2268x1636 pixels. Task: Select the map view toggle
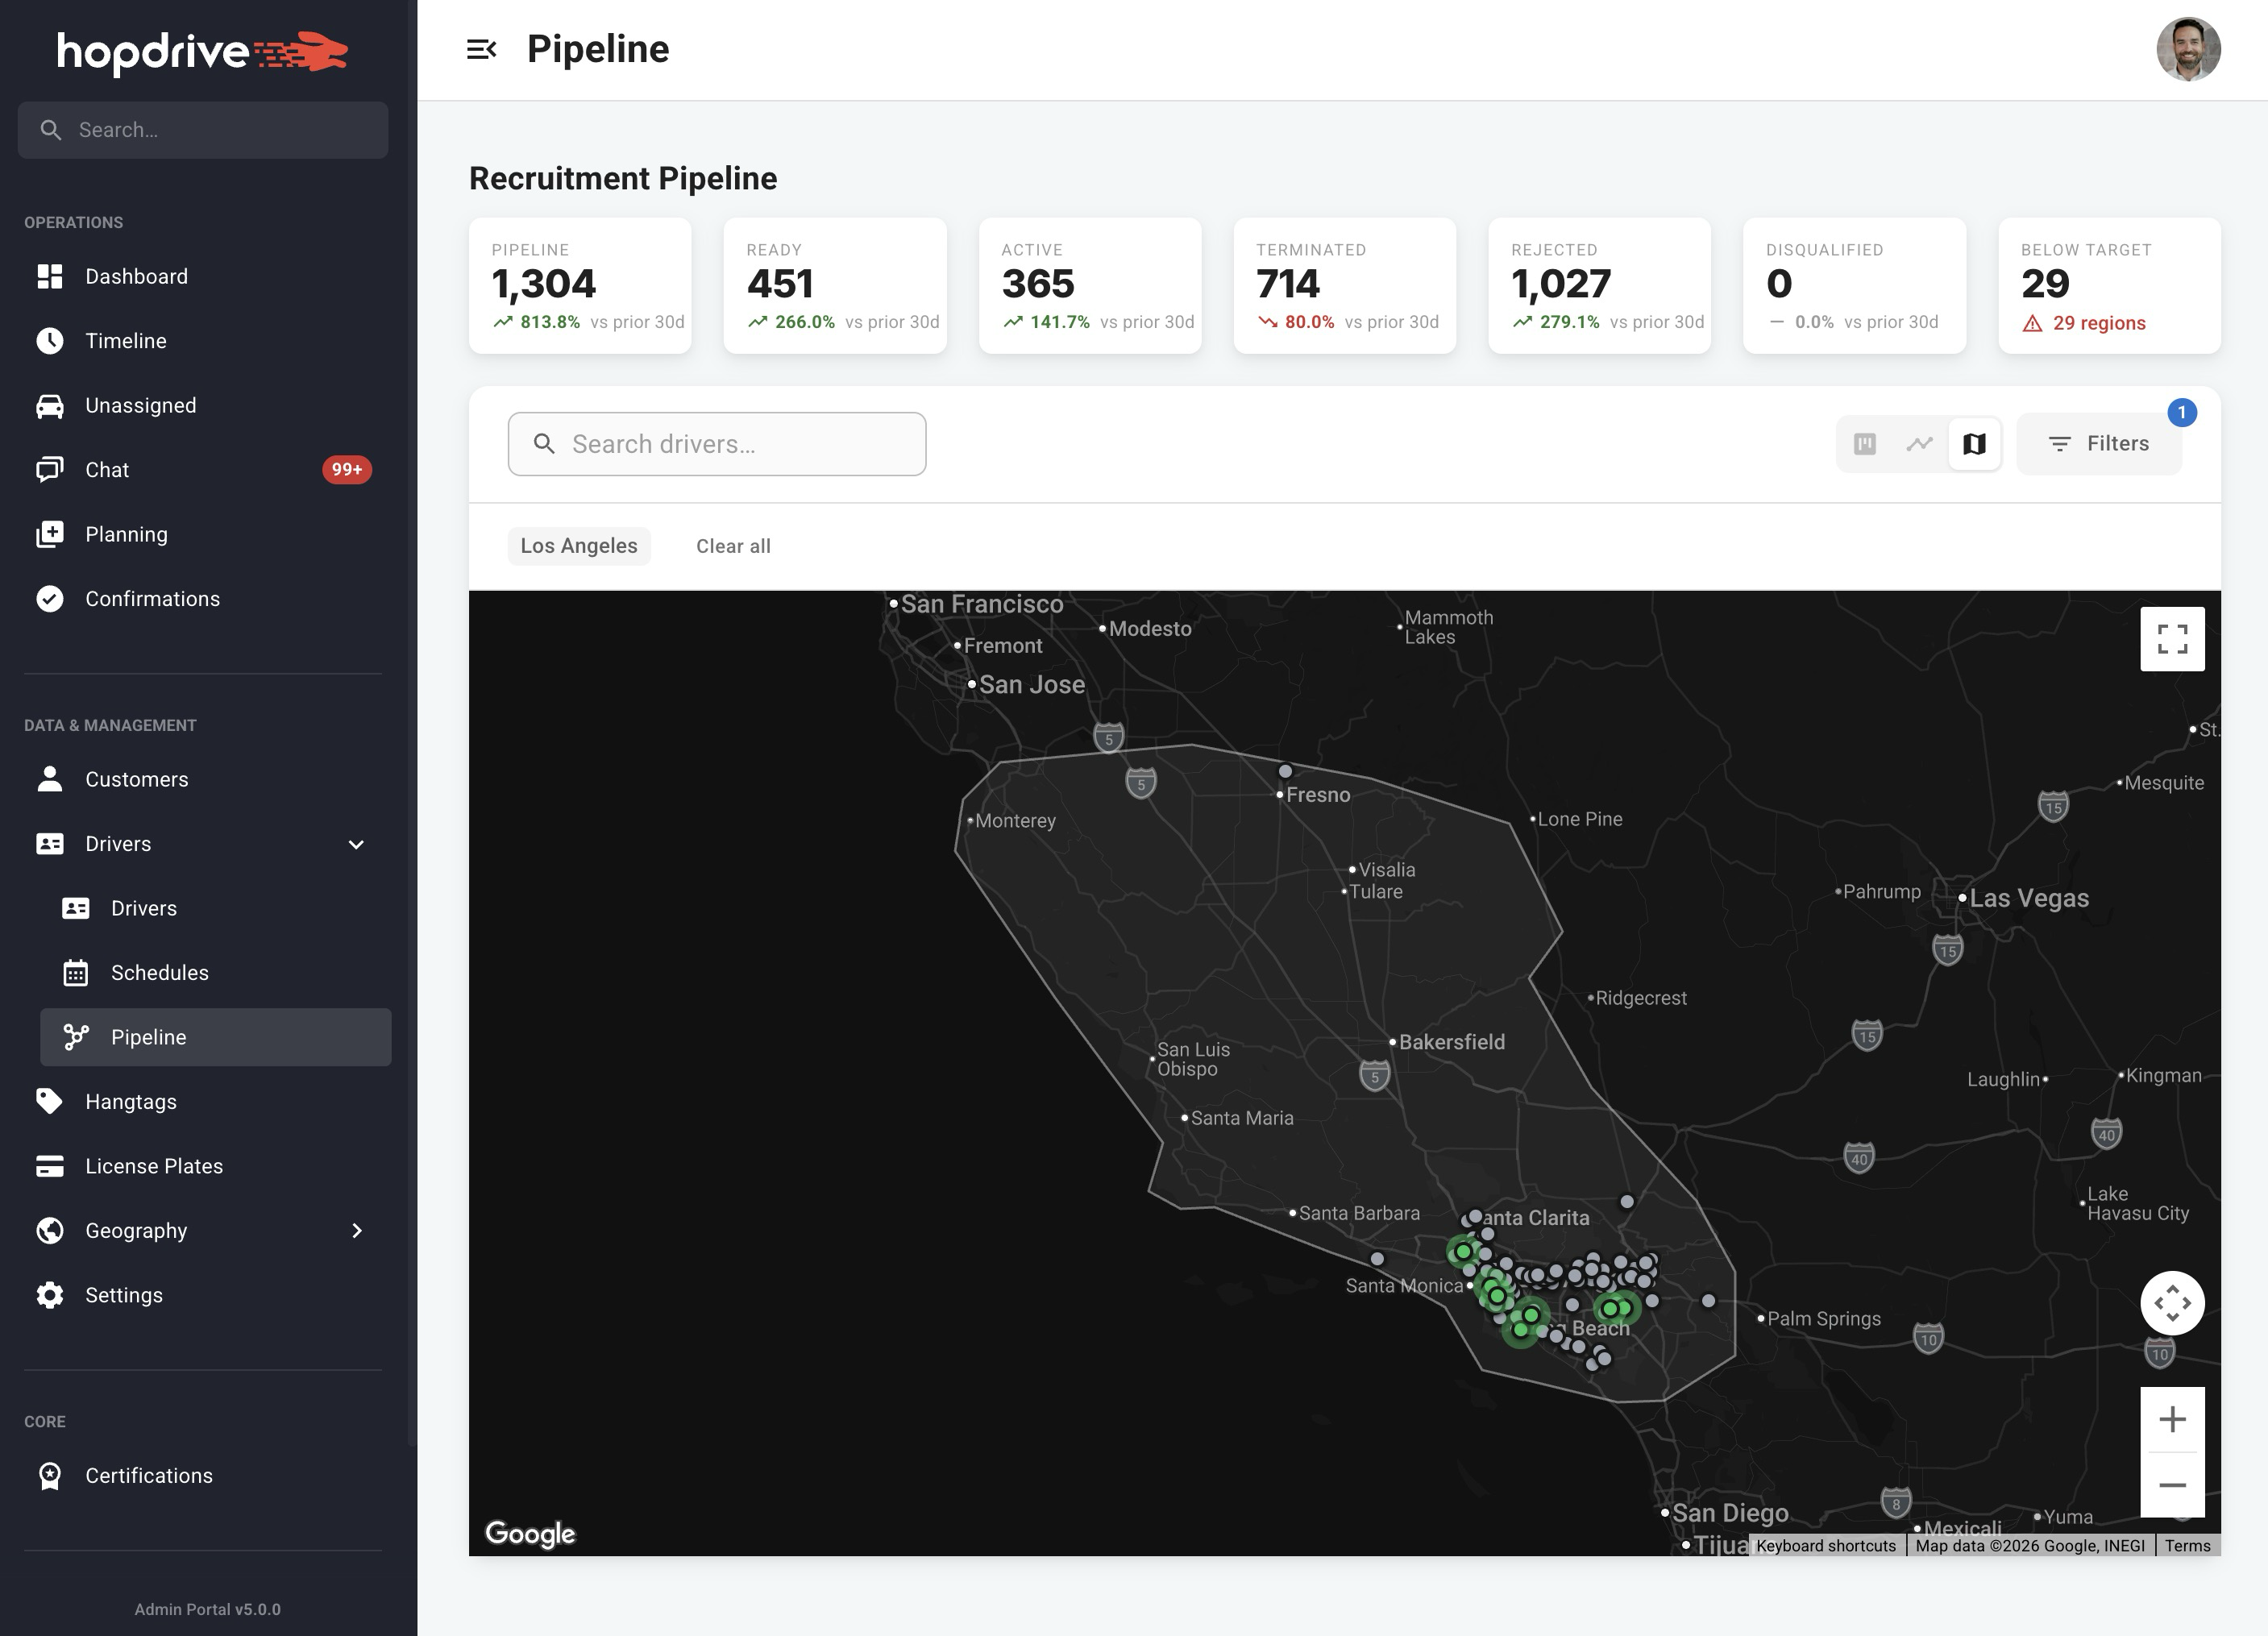coord(1974,444)
